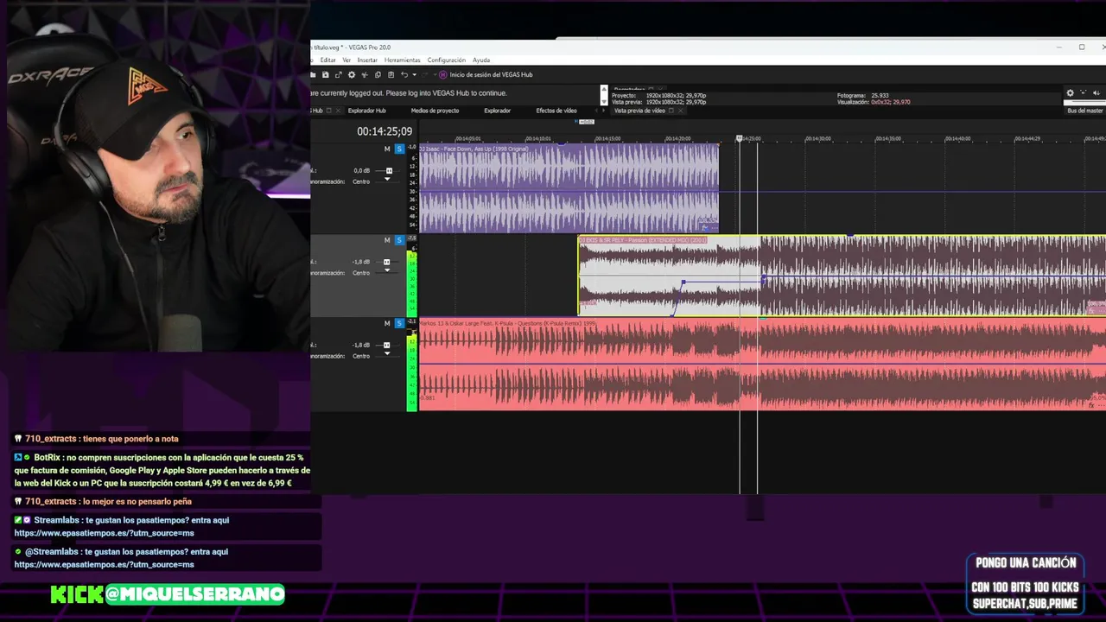Click the timeline playhead cursor marker

[x=739, y=138]
